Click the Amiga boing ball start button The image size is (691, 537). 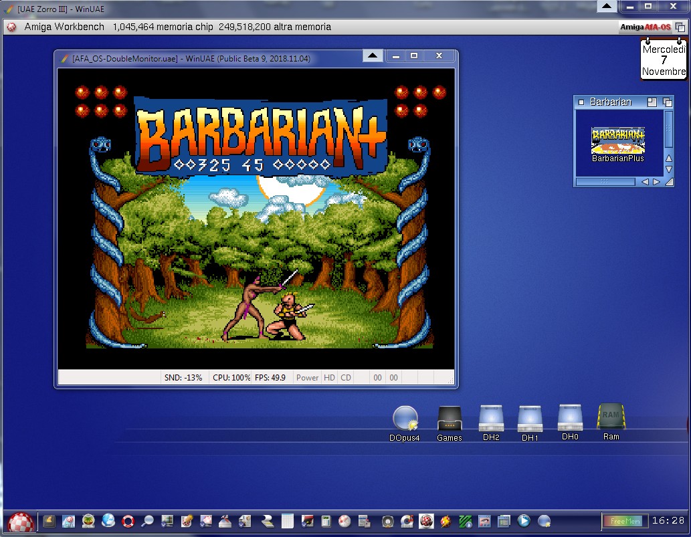pos(20,521)
